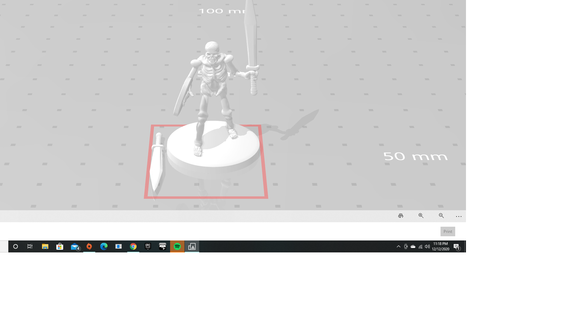Open the Cortana search circle
The height and width of the screenshot is (323, 575).
16,246
